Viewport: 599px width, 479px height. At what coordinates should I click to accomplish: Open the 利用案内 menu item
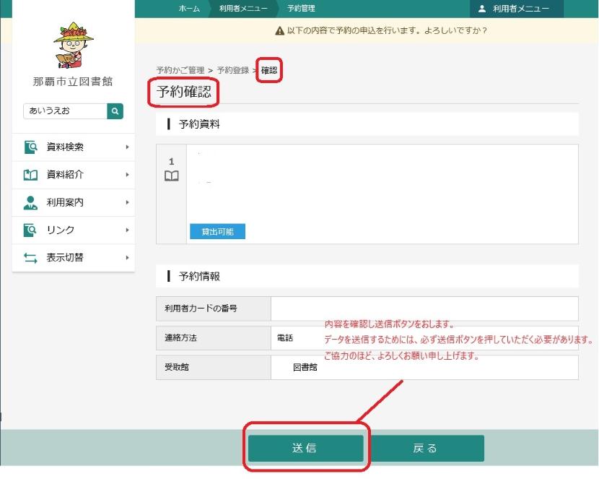pos(74,202)
